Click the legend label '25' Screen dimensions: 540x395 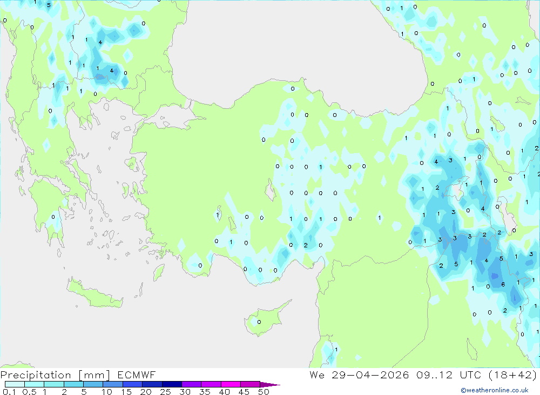point(166,392)
